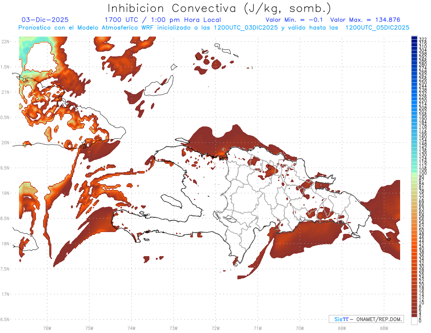431x333 pixels.
Task: Click the "75W" longitude label
Action: tap(89, 328)
